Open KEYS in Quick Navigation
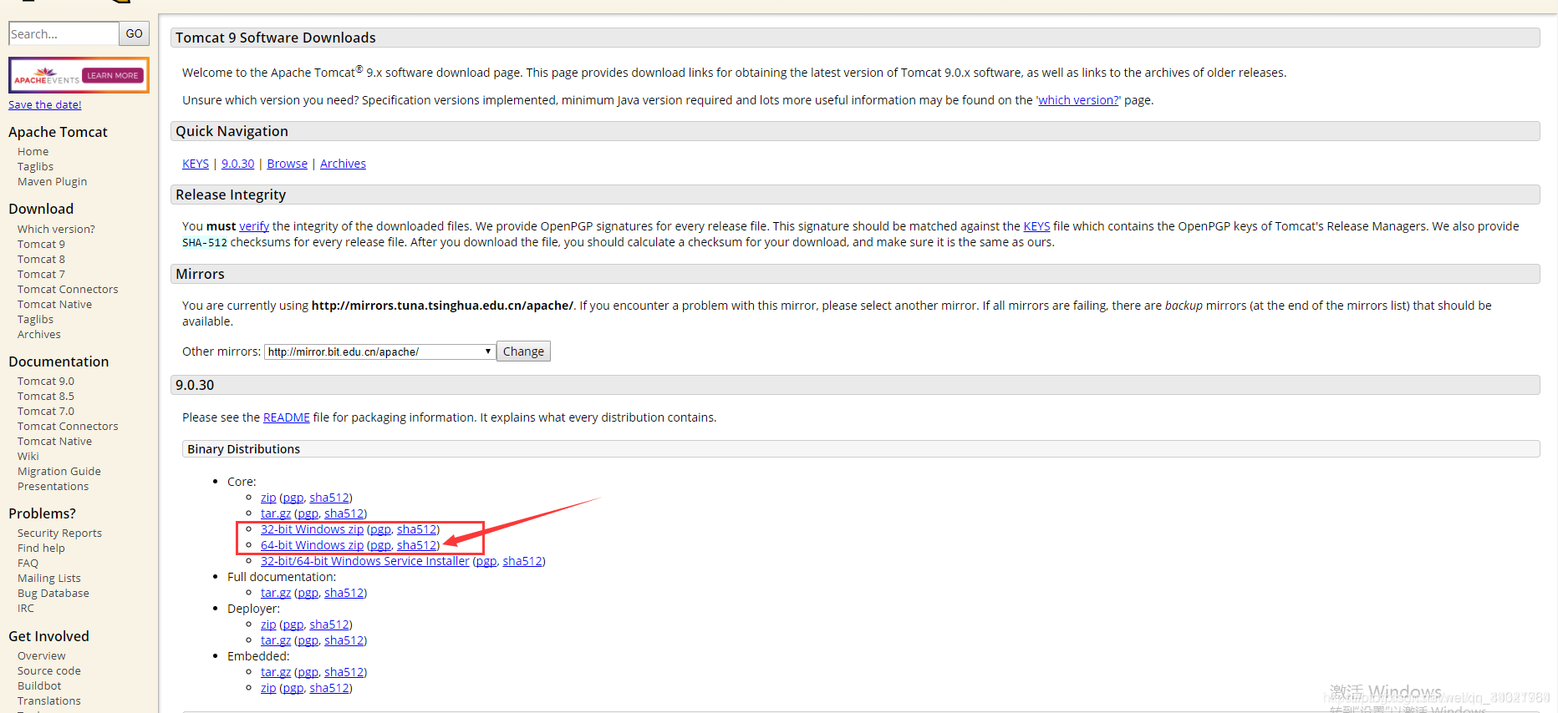 coord(196,164)
